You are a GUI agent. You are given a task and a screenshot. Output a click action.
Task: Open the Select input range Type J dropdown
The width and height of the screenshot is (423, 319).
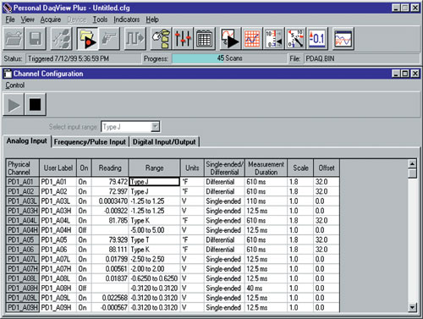155,127
